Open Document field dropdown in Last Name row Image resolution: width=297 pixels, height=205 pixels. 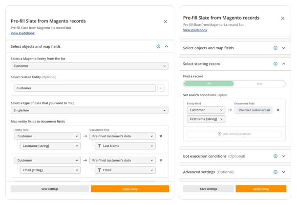tap(123, 136)
